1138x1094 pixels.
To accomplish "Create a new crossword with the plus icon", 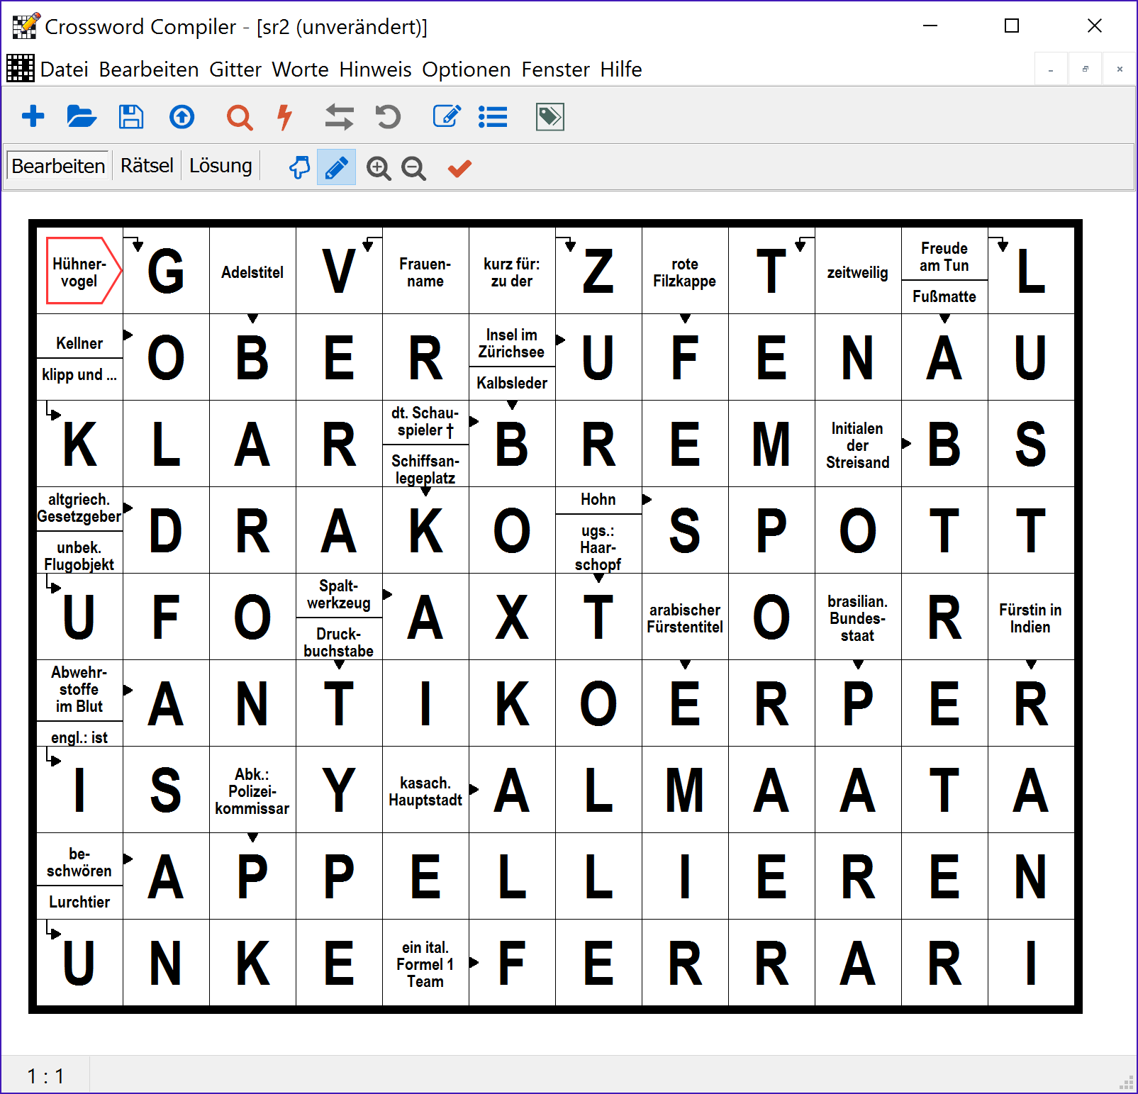I will [32, 116].
